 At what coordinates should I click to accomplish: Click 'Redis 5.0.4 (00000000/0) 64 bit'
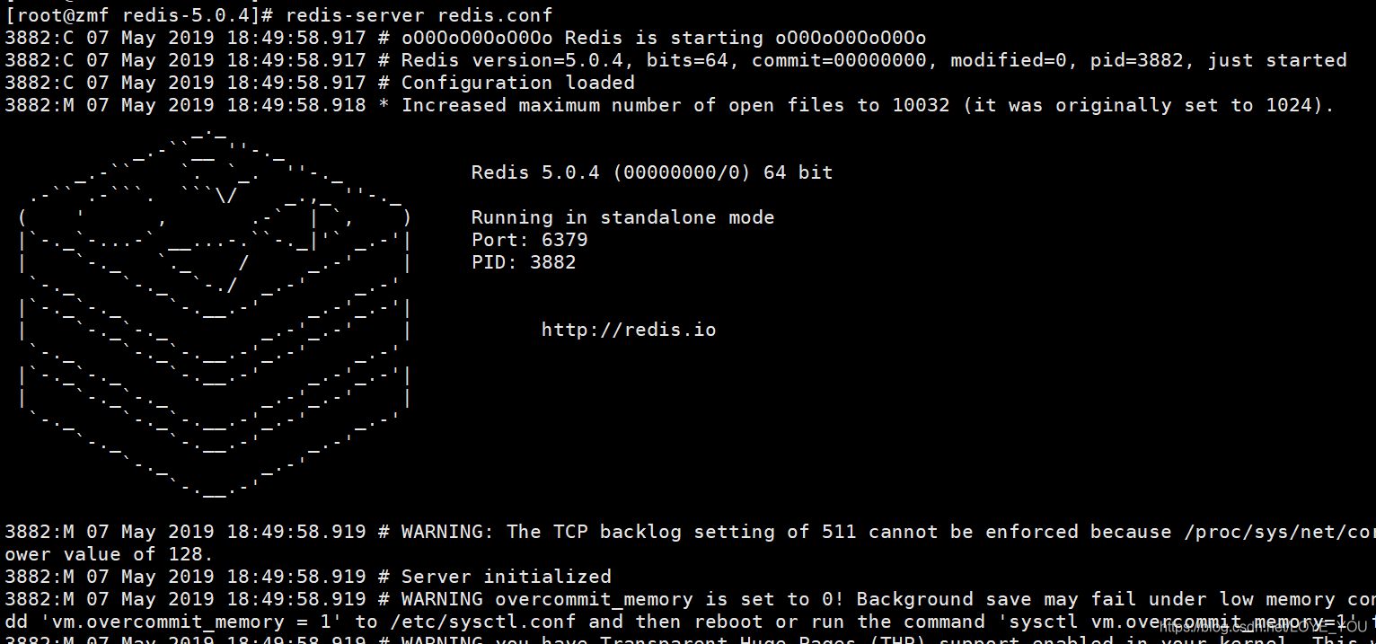652,172
